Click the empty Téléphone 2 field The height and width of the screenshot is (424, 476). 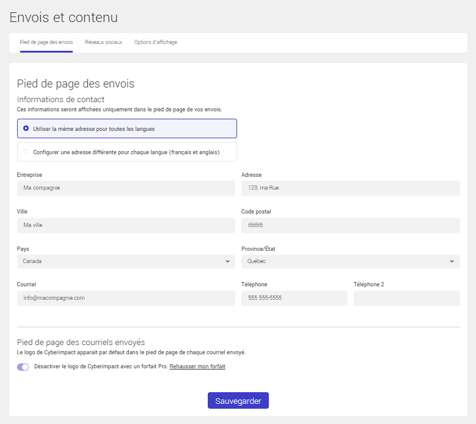coord(407,298)
